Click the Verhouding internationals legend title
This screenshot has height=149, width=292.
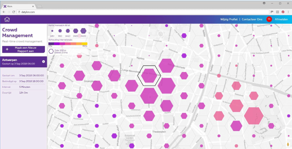tap(60, 40)
